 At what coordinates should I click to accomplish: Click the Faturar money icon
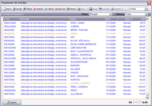click(x=68, y=9)
